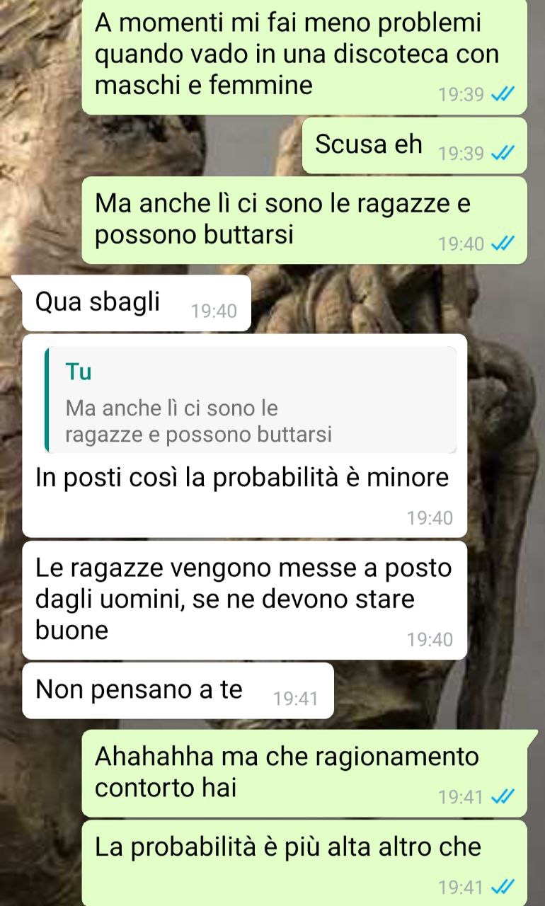Select the green 'Ma anche lì ci sono le ragazze' bubble
545x906 pixels.
pos(304,220)
